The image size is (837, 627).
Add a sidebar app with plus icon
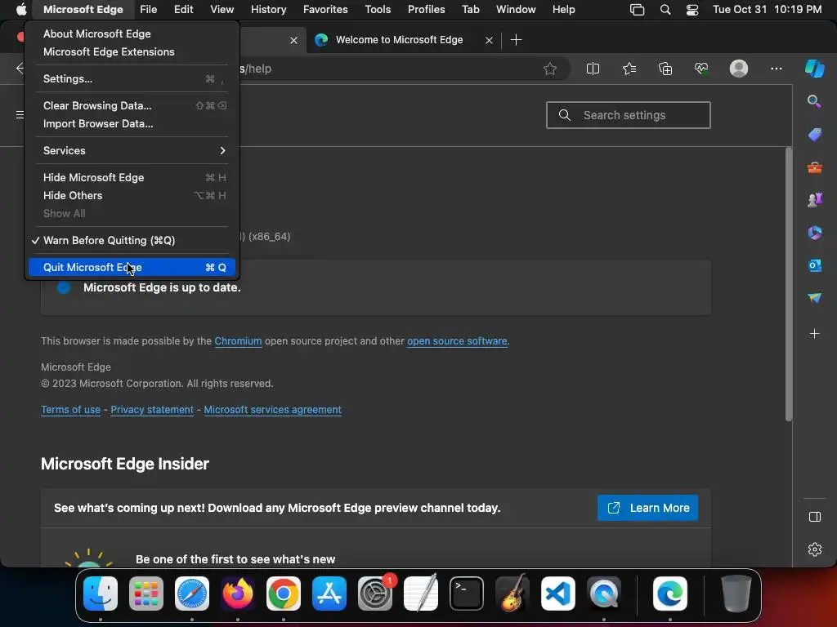pos(815,334)
